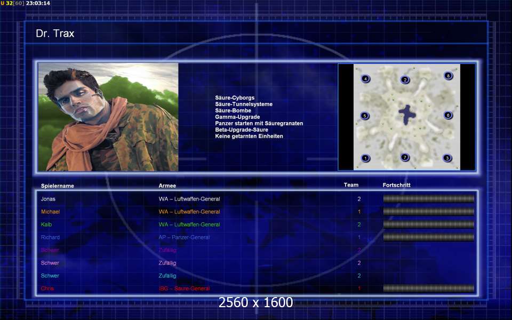
Task: Click the Spielername column header
Action: click(x=58, y=186)
